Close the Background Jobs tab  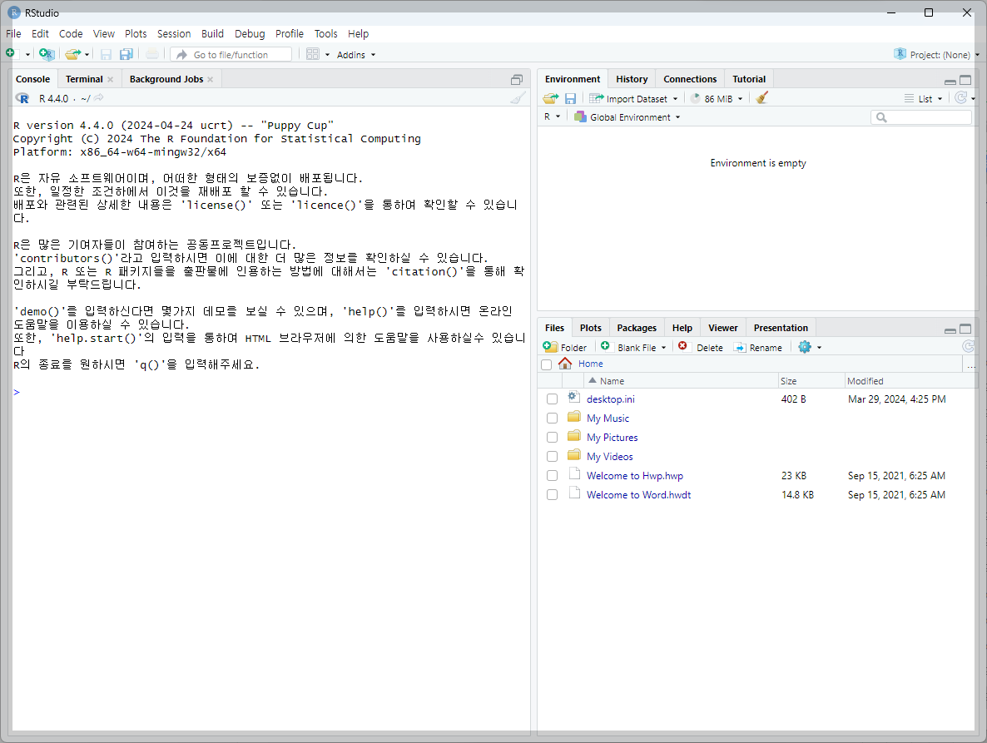(x=211, y=79)
